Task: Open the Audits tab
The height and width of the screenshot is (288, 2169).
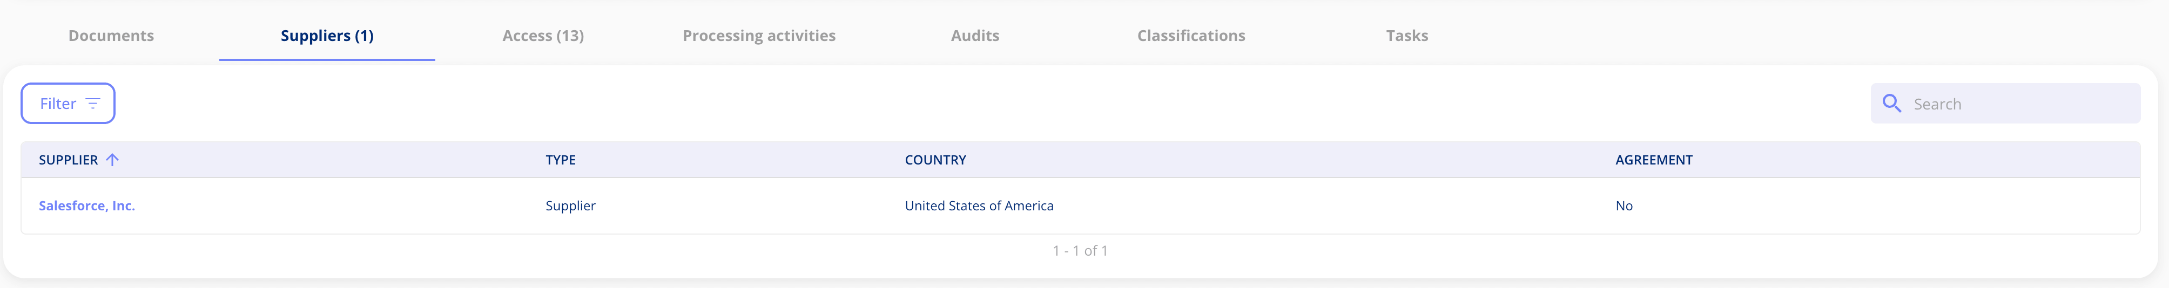Action: click(x=975, y=35)
